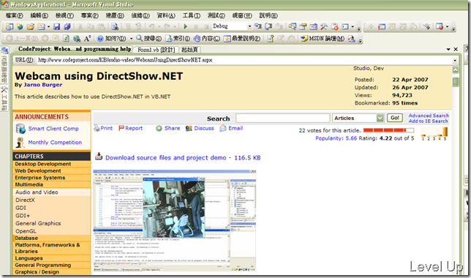
Task: Select the DirectX chapter item
Action: [25, 200]
